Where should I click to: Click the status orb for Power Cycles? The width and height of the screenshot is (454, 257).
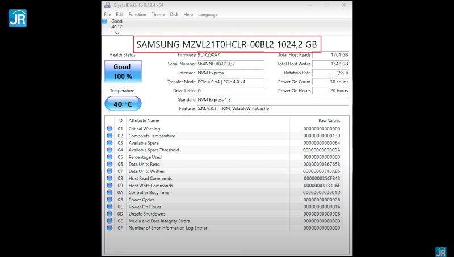(110, 200)
